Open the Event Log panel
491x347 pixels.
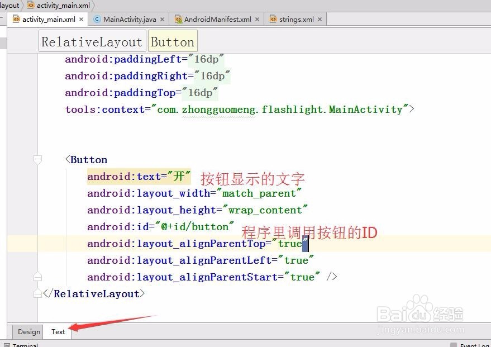(474, 344)
